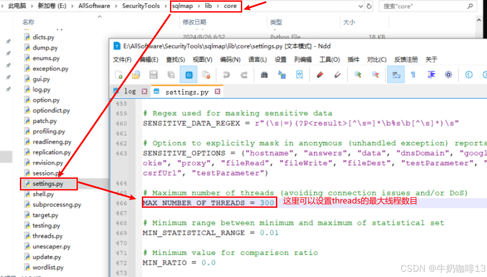Screen dimensions: 487x277
Task: Save the file with the floppy icon
Action: pos(154,75)
